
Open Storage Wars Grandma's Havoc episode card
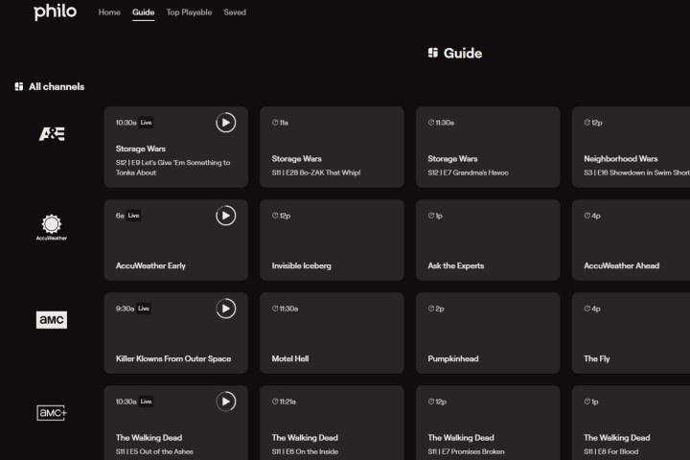pyautogui.click(x=488, y=147)
